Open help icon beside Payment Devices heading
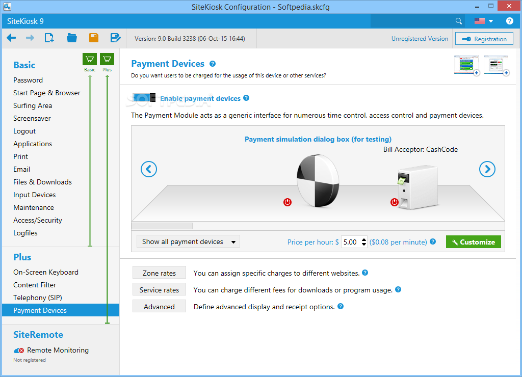This screenshot has width=522, height=377. (x=213, y=64)
